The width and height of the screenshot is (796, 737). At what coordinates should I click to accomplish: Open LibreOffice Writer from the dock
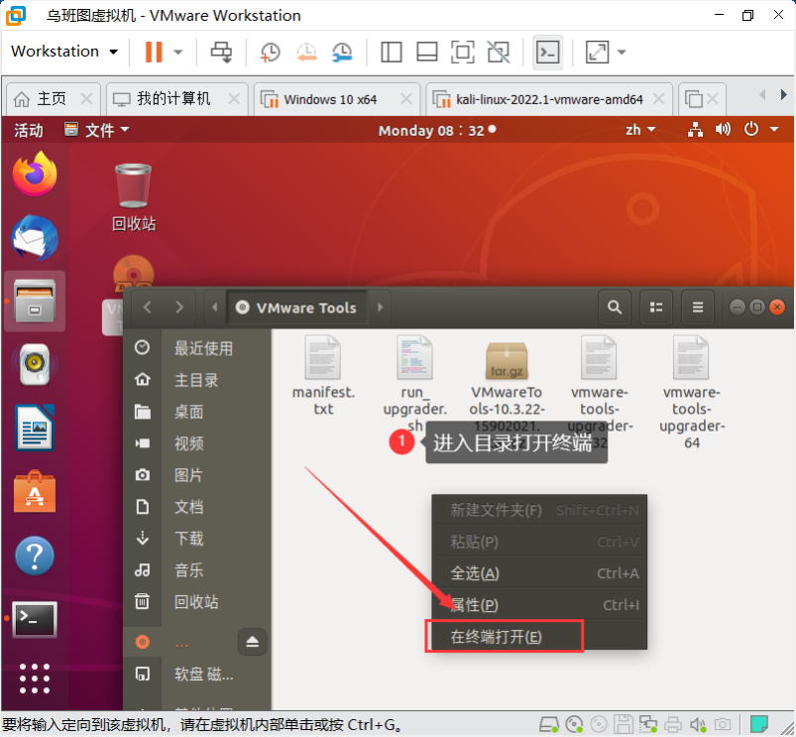[x=35, y=428]
